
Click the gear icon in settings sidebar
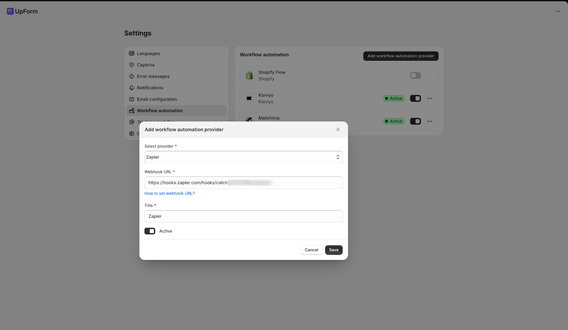pyautogui.click(x=132, y=134)
